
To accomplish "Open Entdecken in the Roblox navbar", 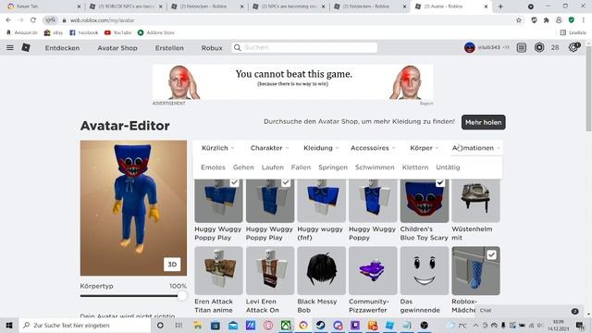I will 62,48.
